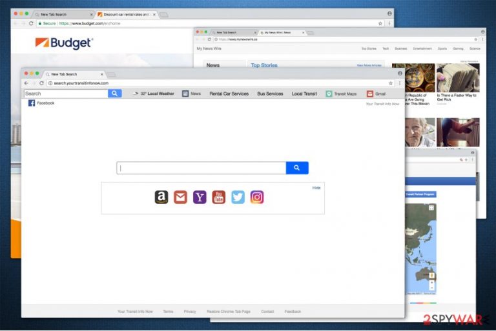The width and height of the screenshot is (496, 331).
Task: Click the map zoom-in plus control
Action: click(432, 283)
